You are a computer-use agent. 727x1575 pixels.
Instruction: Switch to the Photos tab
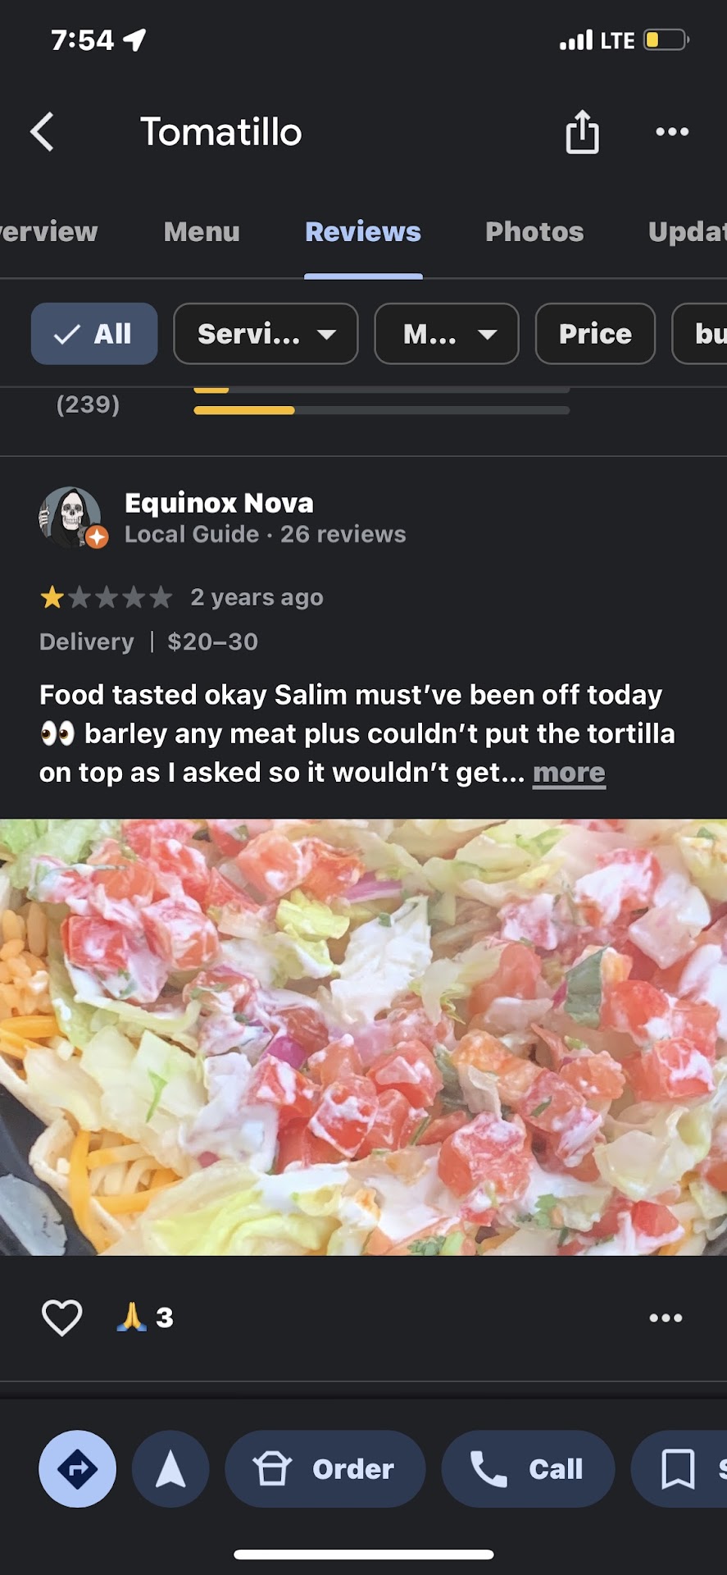tap(534, 232)
